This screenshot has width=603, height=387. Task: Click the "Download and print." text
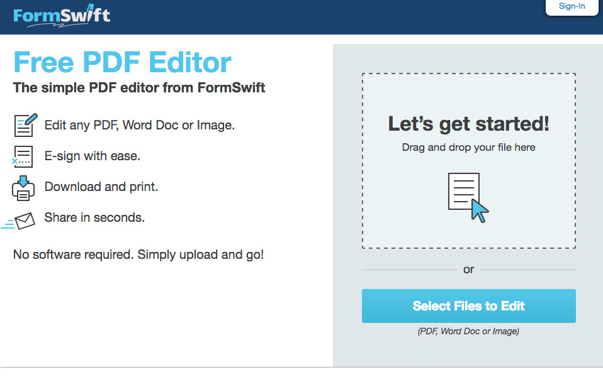click(x=101, y=187)
